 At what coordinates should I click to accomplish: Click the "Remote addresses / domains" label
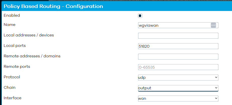(32, 56)
